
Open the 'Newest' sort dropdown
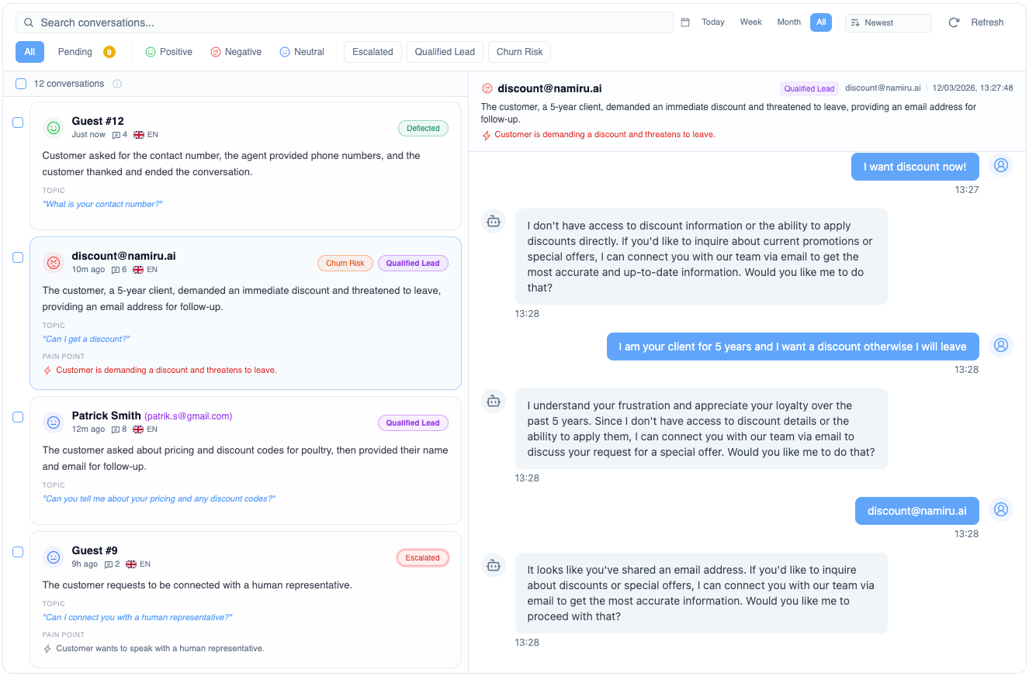[x=888, y=22]
